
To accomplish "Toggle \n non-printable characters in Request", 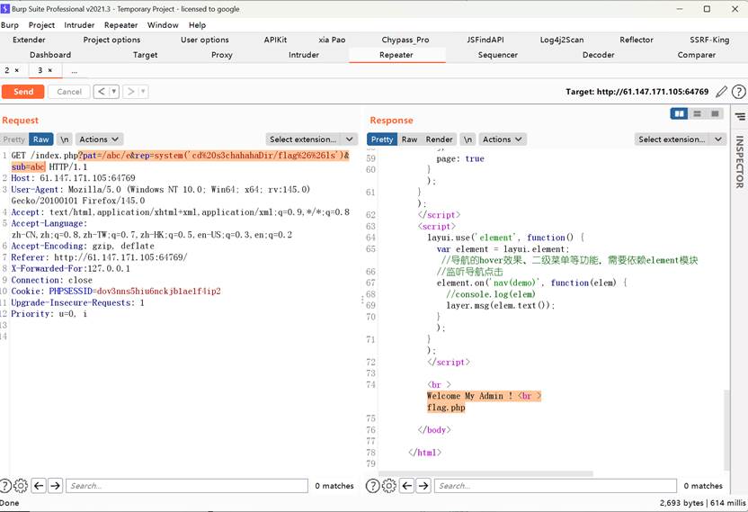I will pyautogui.click(x=65, y=139).
